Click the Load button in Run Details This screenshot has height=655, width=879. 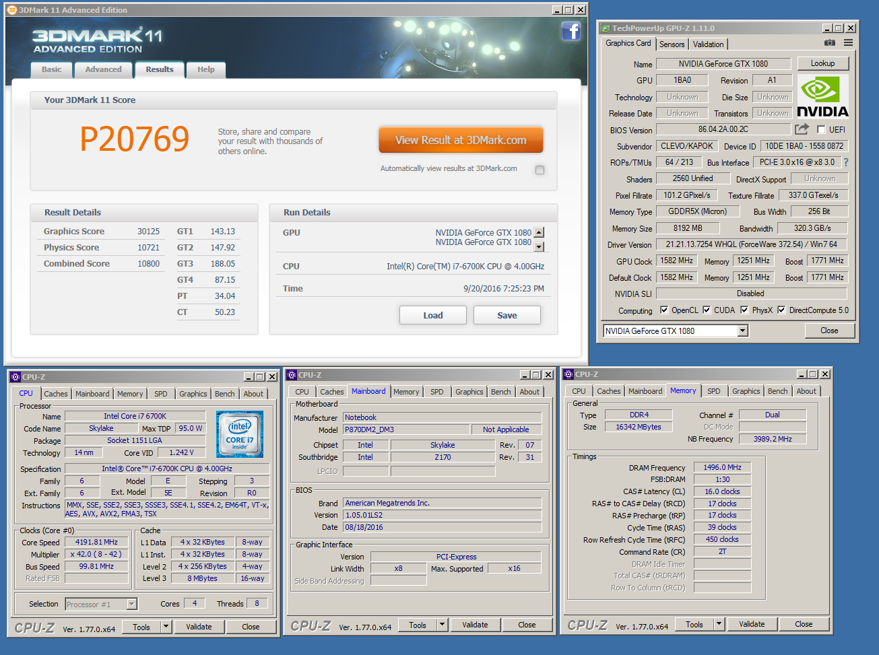point(433,315)
